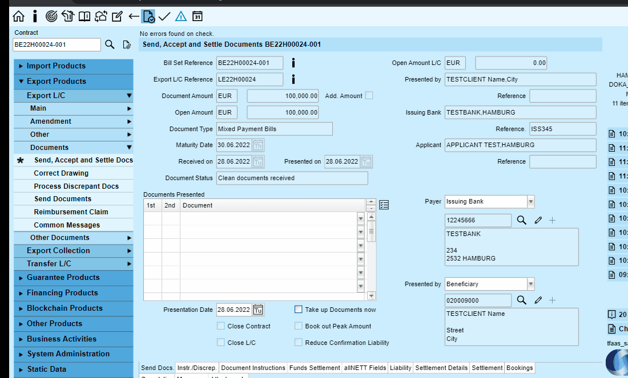Search Payer party with magnifier
This screenshot has height=378, width=628.
pyautogui.click(x=521, y=220)
